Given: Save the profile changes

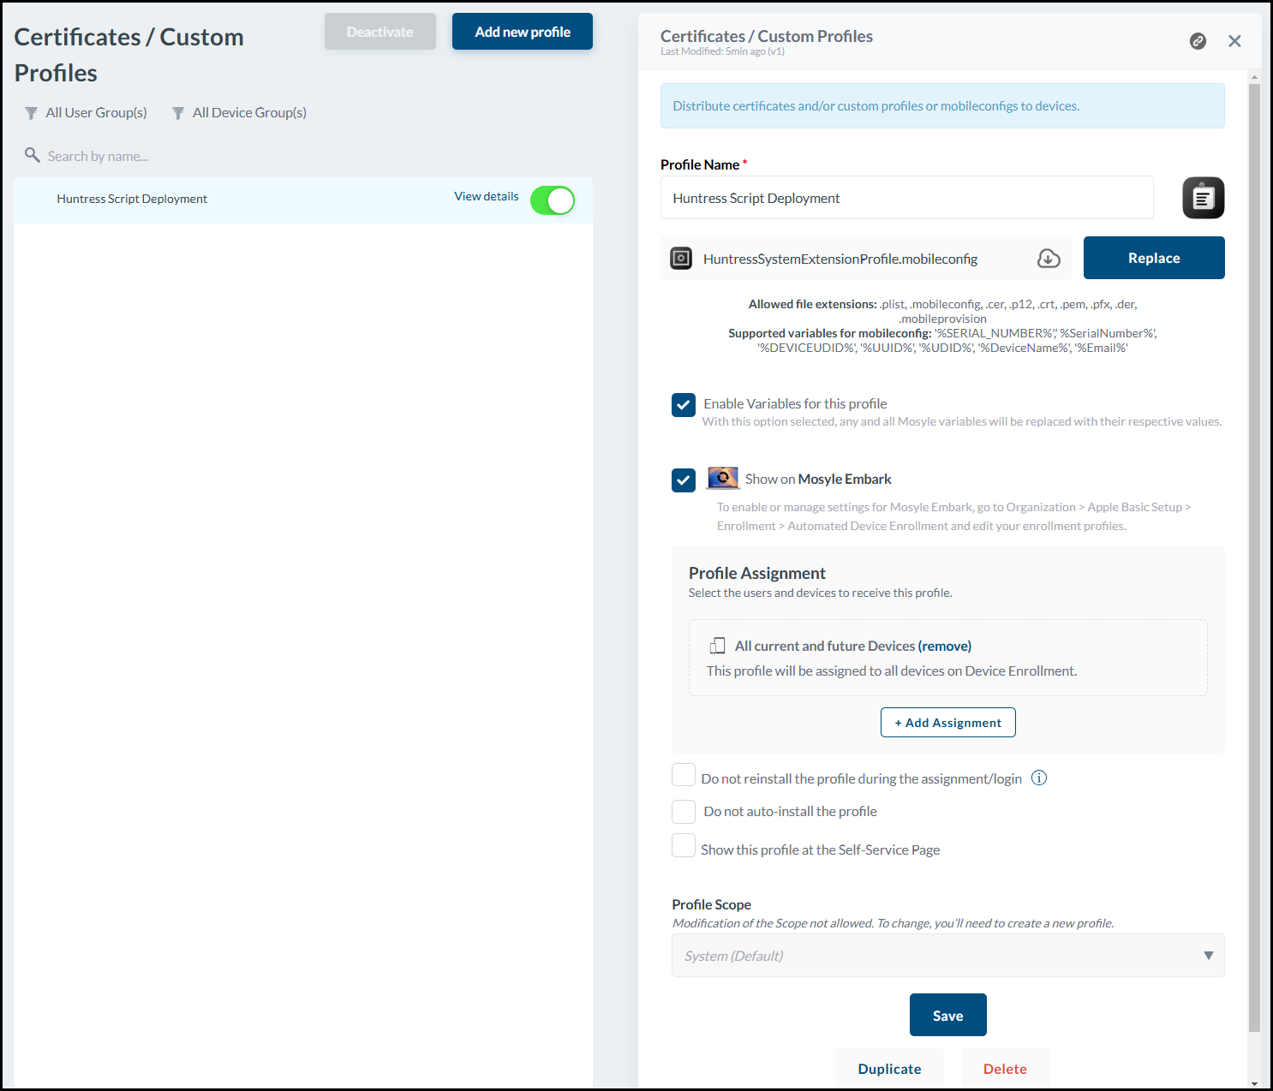Looking at the screenshot, I should pyautogui.click(x=948, y=1015).
